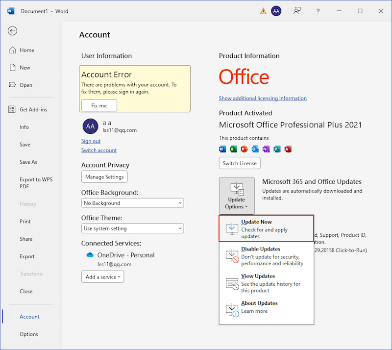Click the back arrow at top left
This screenshot has width=392, height=350.
12,31
